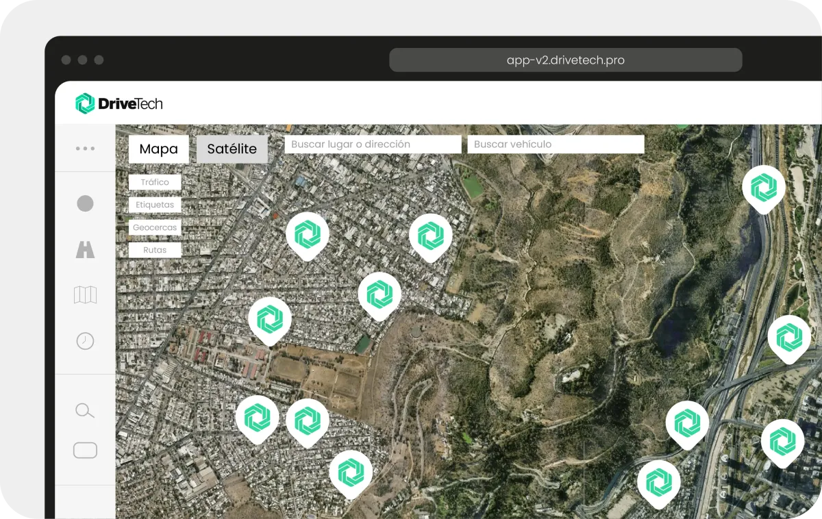Viewport: 822px width, 519px height.
Task: Click the magnifying glass sidebar icon
Action: coord(85,411)
